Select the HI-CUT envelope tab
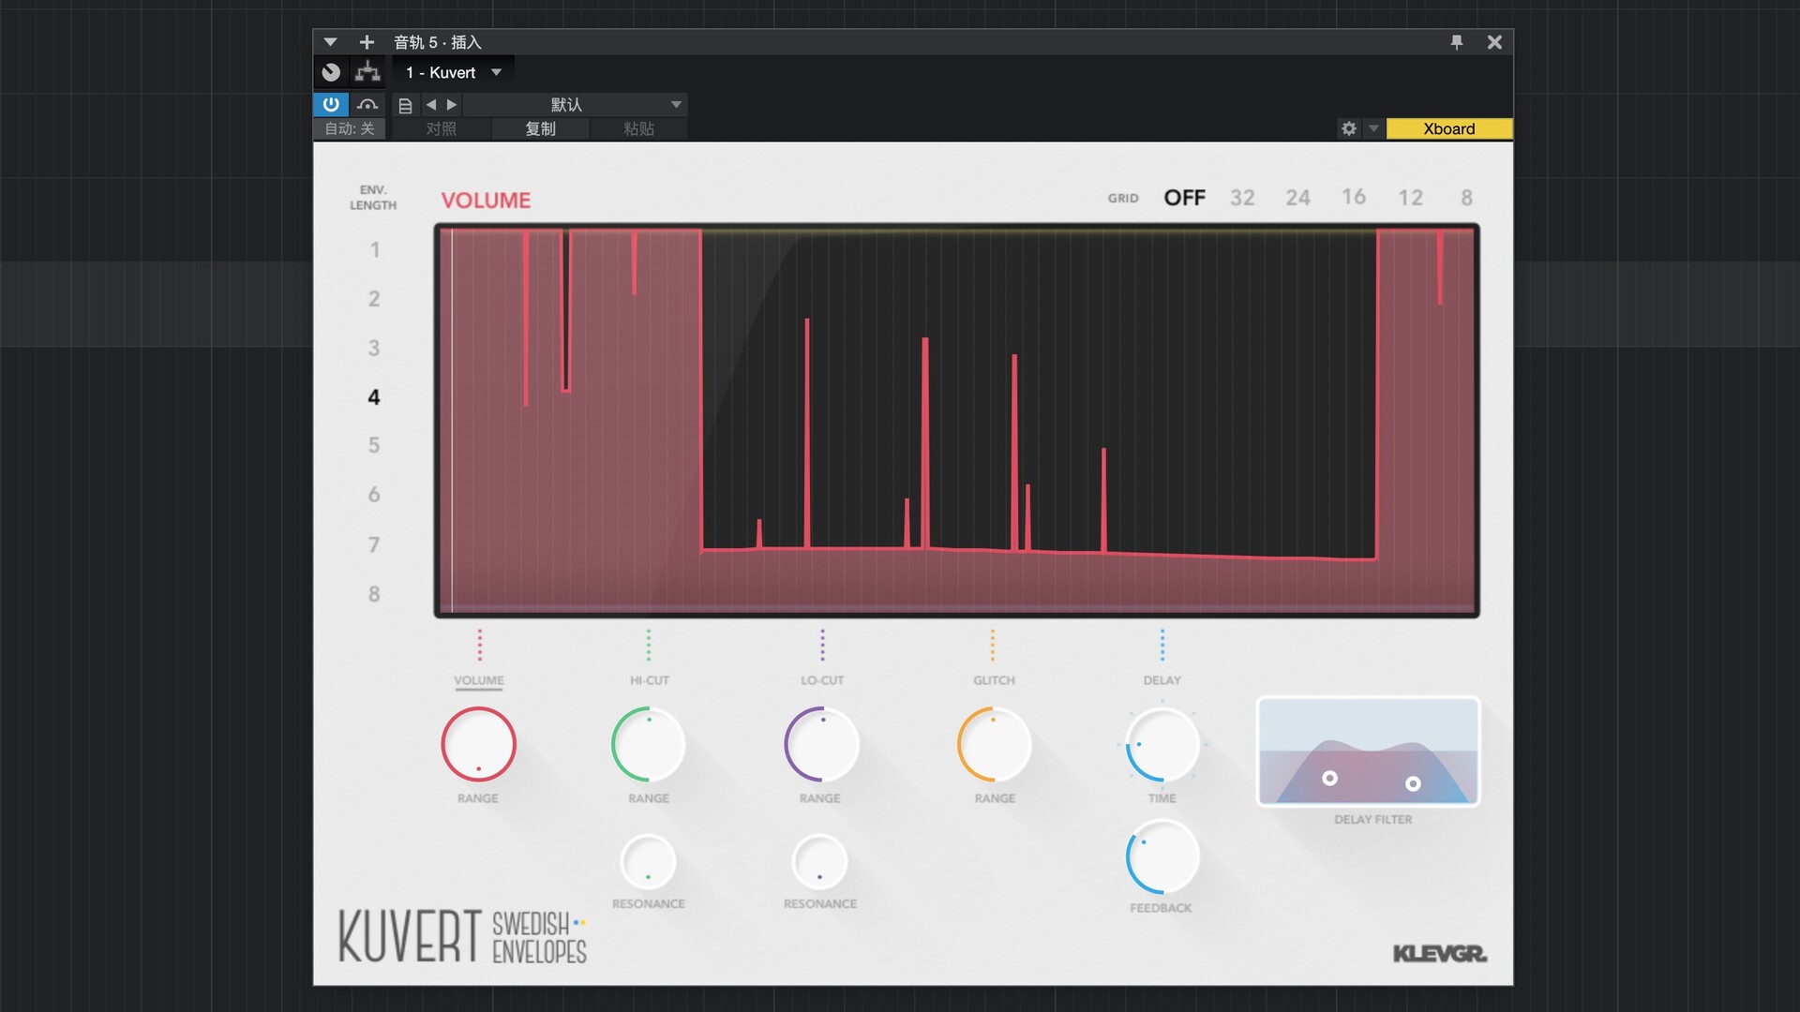Screen dimensions: 1800x1012 coord(649,680)
